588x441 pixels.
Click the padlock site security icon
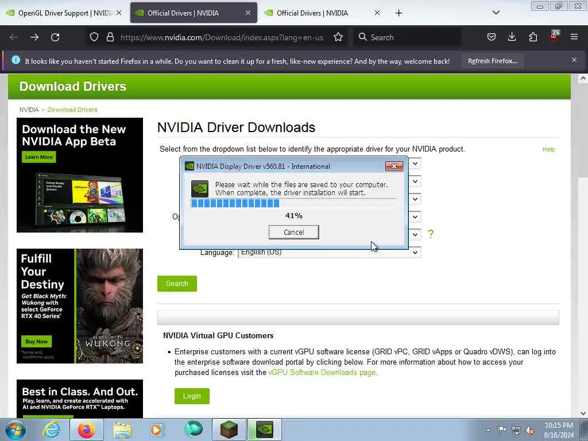coord(110,37)
